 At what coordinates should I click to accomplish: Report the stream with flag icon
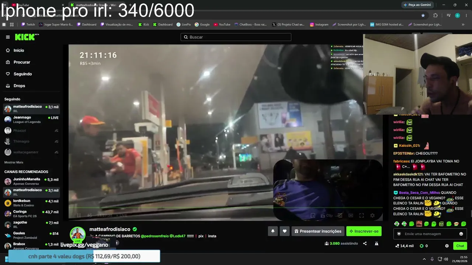pos(376,243)
